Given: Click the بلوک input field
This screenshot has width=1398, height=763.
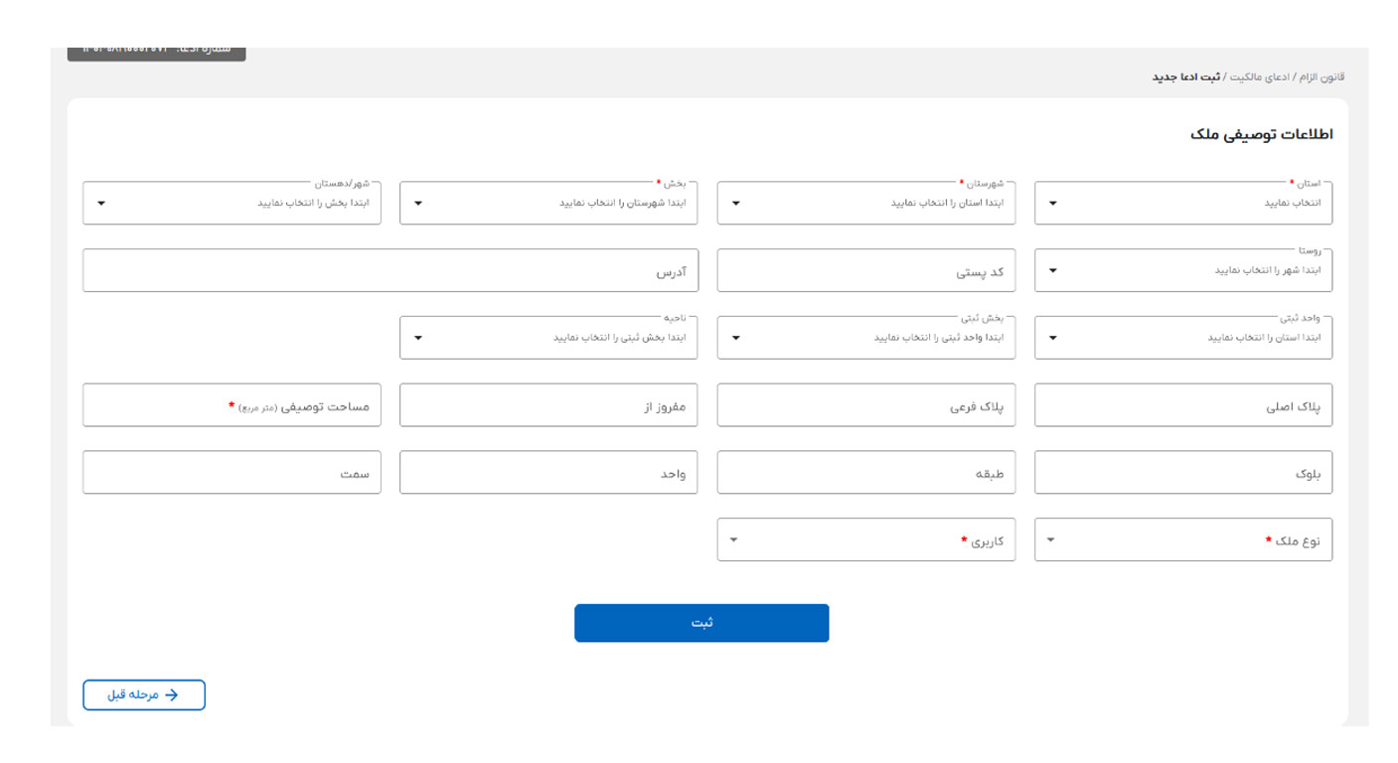Looking at the screenshot, I should tap(1183, 473).
